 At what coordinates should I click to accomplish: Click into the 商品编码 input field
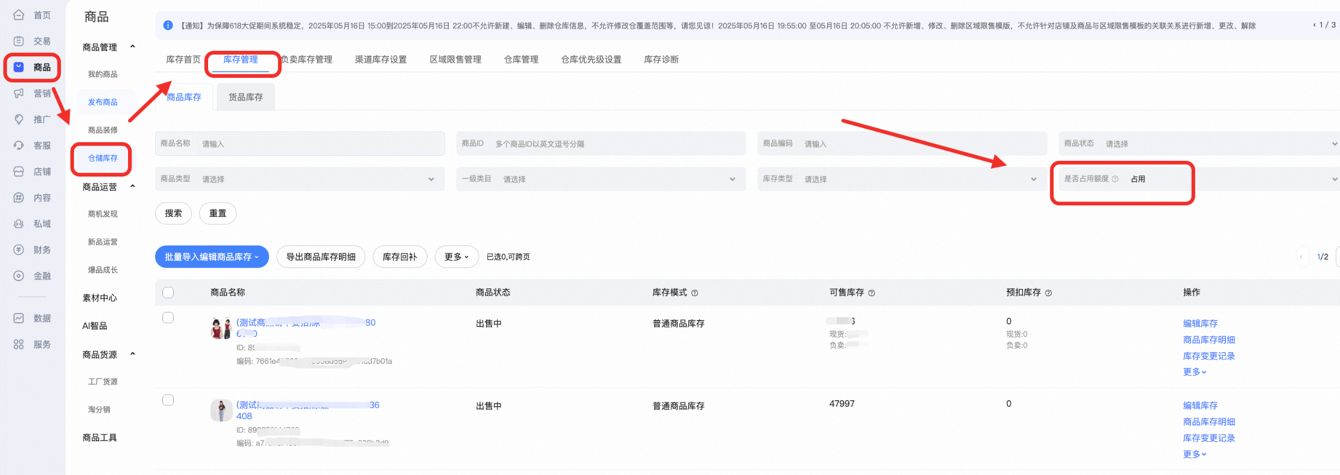(902, 144)
